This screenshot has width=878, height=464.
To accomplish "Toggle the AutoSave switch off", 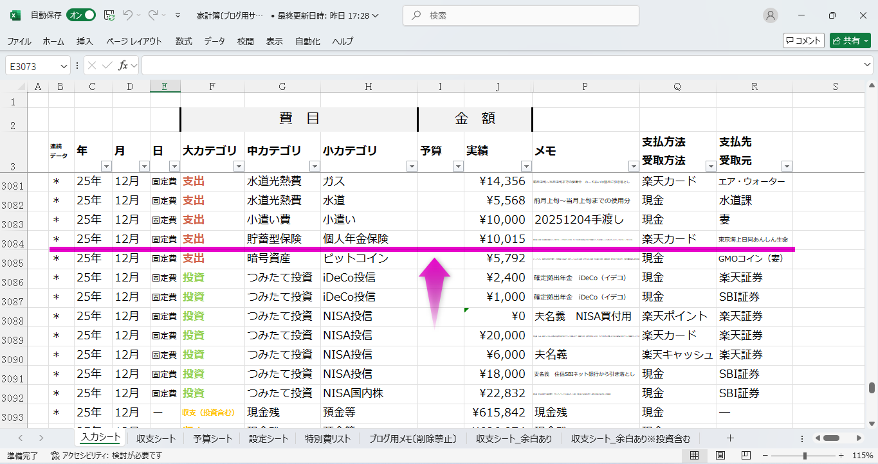I will [x=81, y=15].
